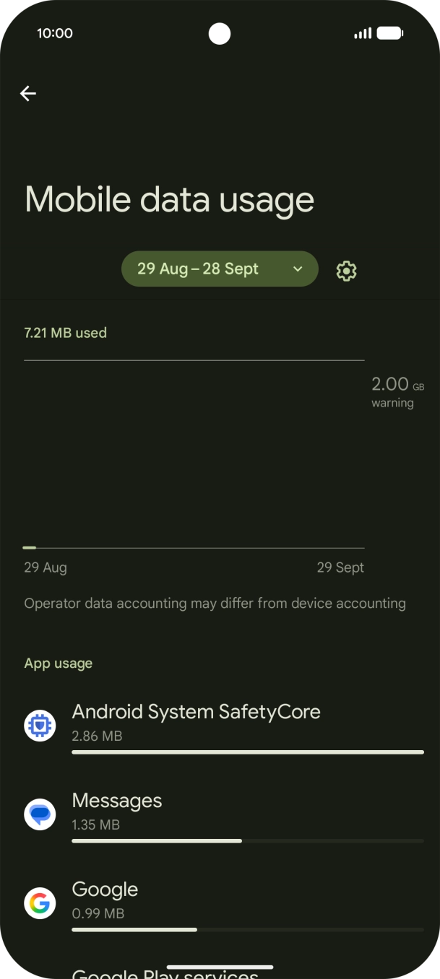This screenshot has height=979, width=440.
Task: Tap the Messages usage progress bar
Action: click(x=247, y=840)
